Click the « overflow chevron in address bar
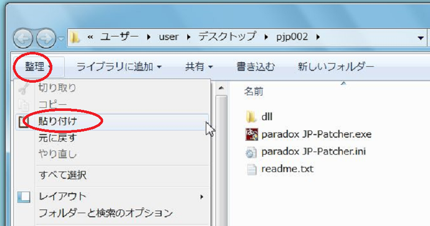 (x=90, y=37)
